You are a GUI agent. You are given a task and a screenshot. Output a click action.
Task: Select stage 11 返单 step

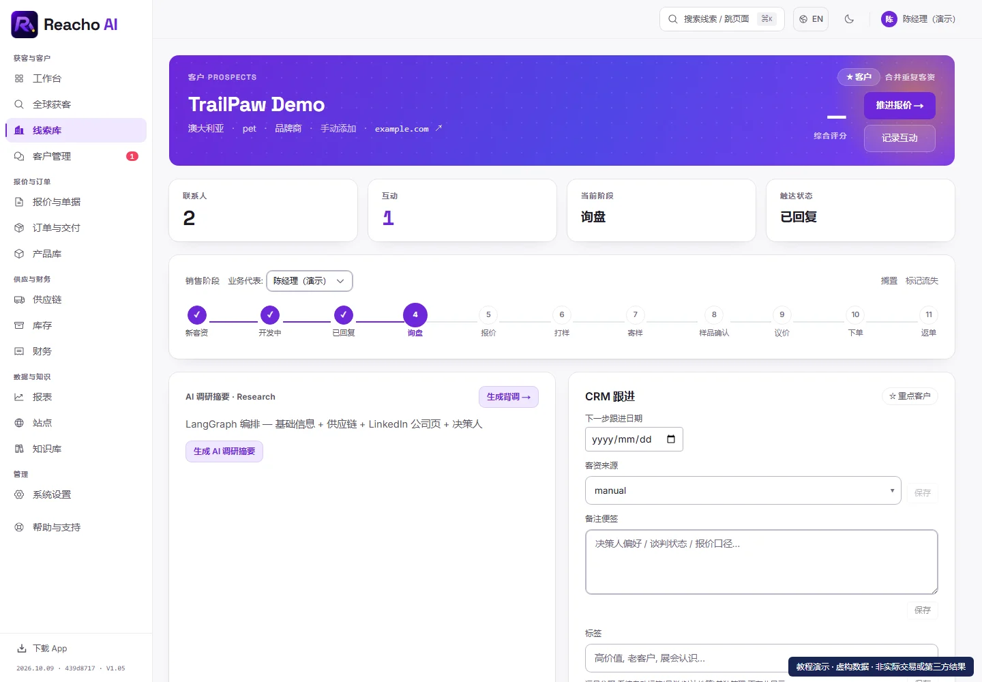click(929, 315)
